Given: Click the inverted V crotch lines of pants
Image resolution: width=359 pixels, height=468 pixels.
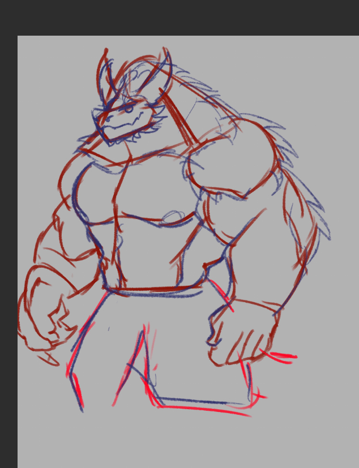Looking at the screenshot, I should pyautogui.click(x=139, y=362).
